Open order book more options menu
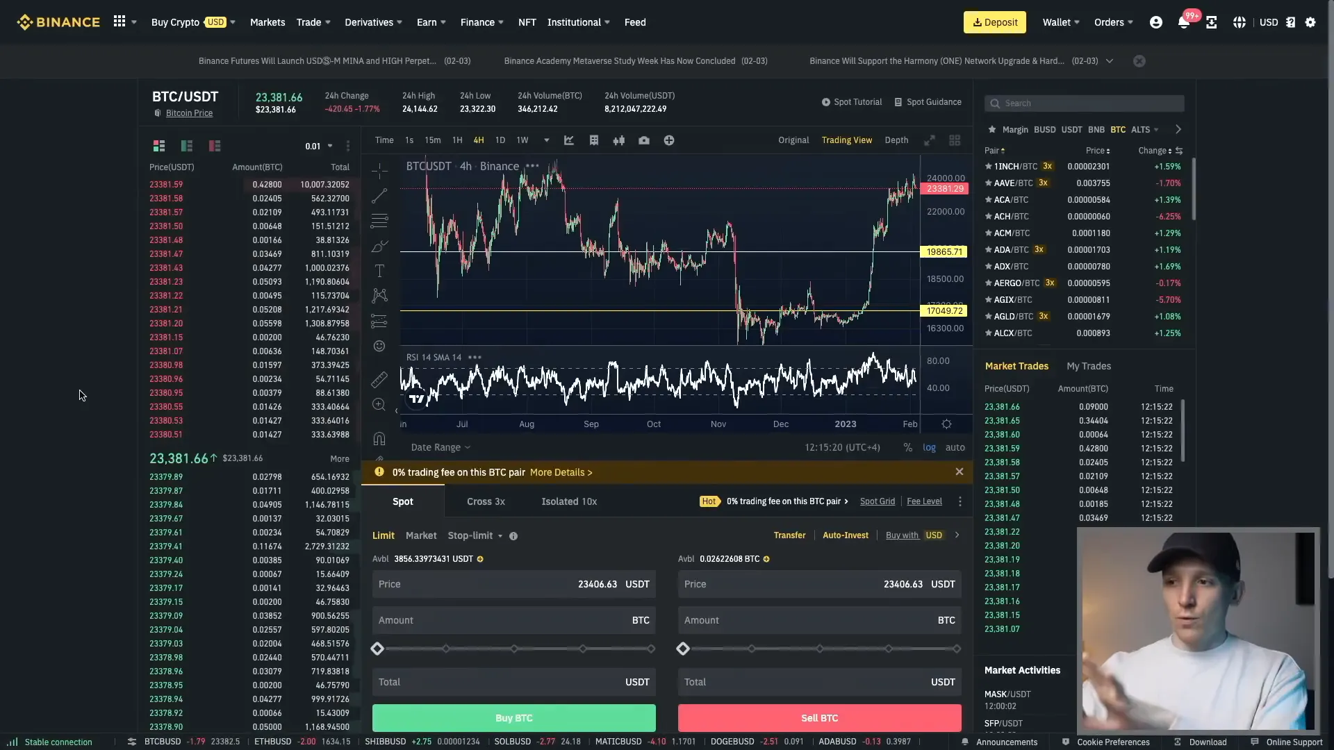Screen dimensions: 1334x750 (x=348, y=146)
